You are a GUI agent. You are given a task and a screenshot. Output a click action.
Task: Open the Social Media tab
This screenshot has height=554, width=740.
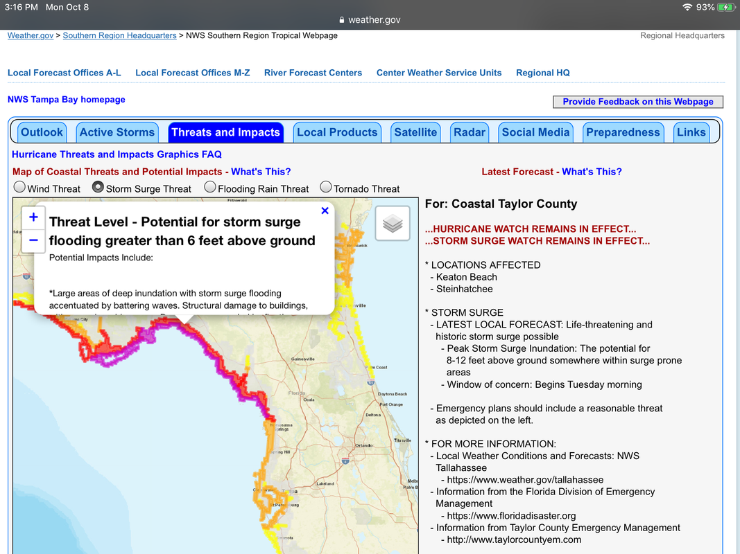(535, 132)
